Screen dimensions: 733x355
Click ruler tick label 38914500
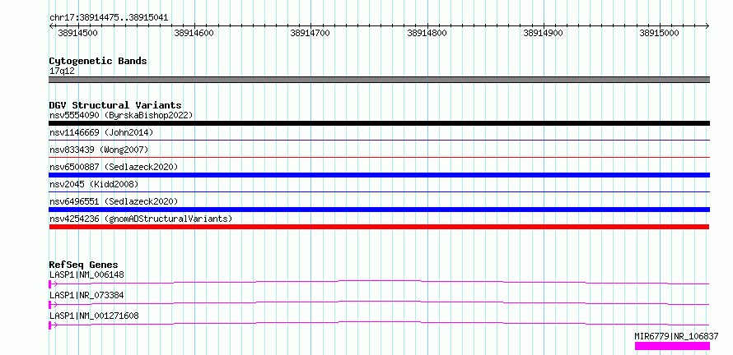(77, 33)
